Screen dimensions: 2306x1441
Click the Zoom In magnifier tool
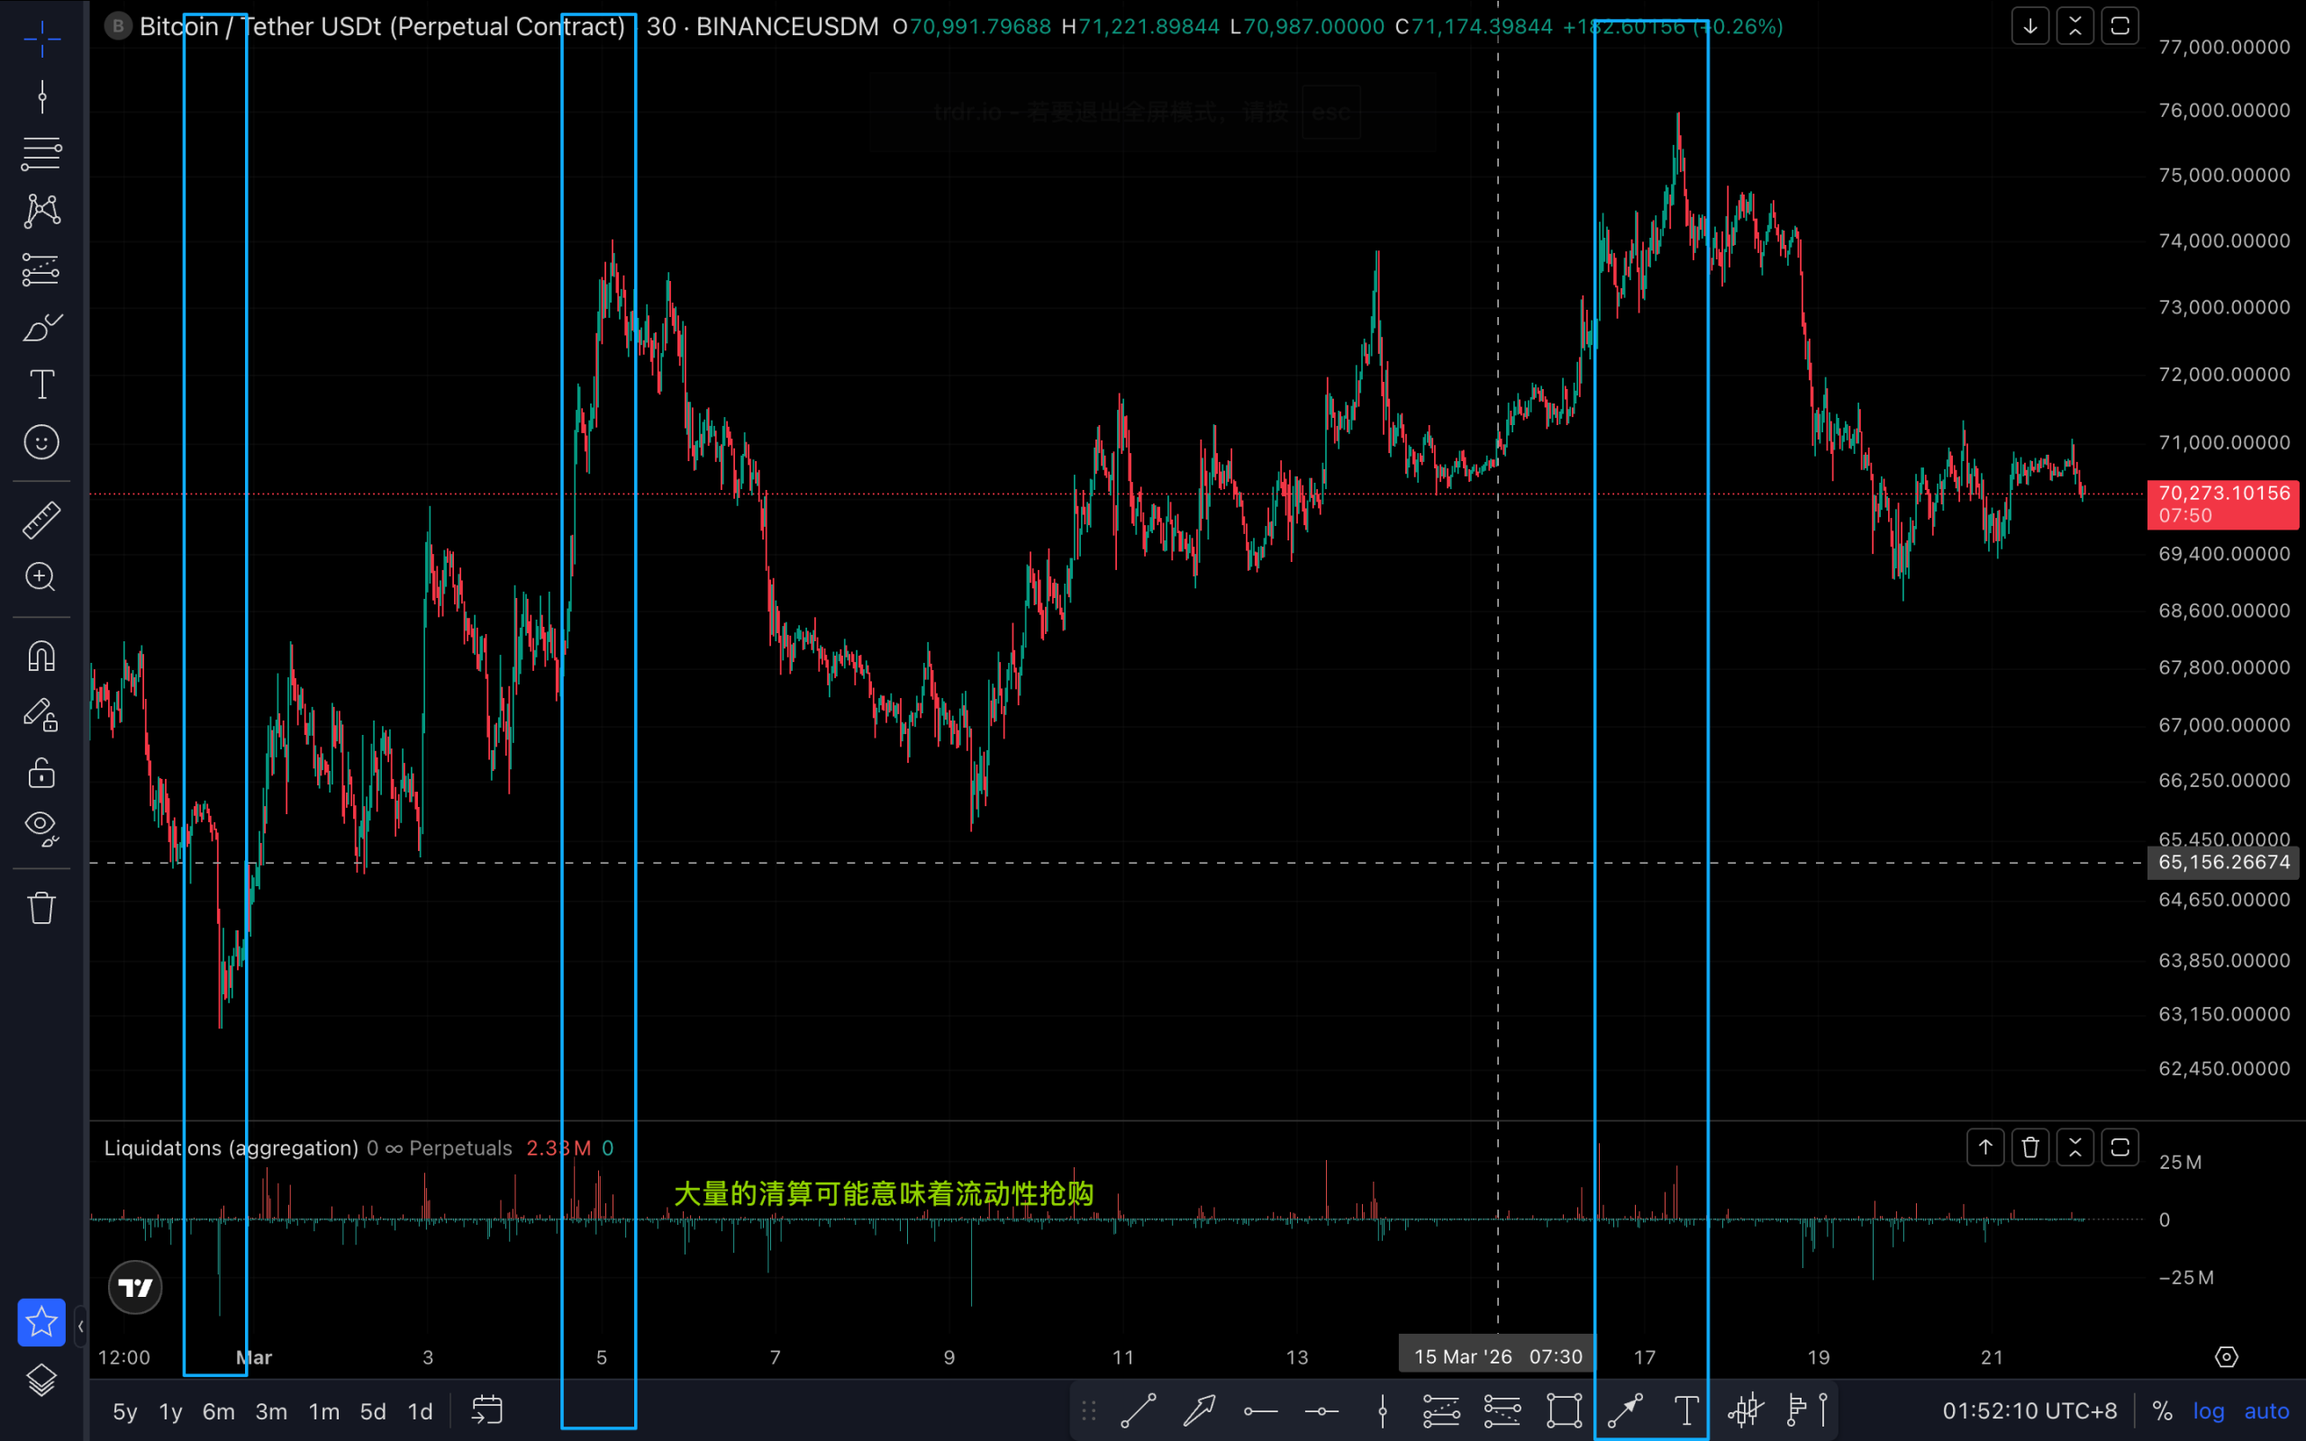point(41,576)
